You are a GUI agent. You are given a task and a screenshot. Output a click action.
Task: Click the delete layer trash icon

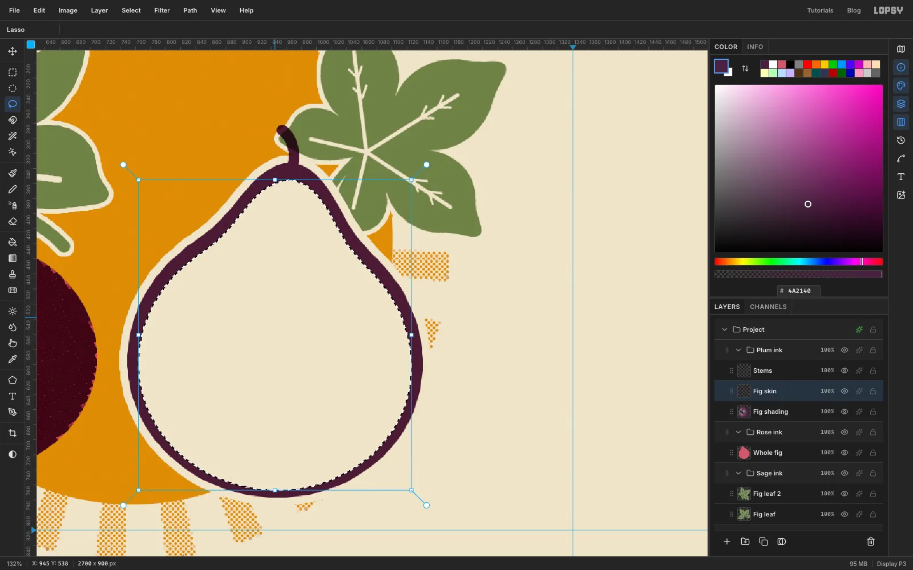pos(871,541)
